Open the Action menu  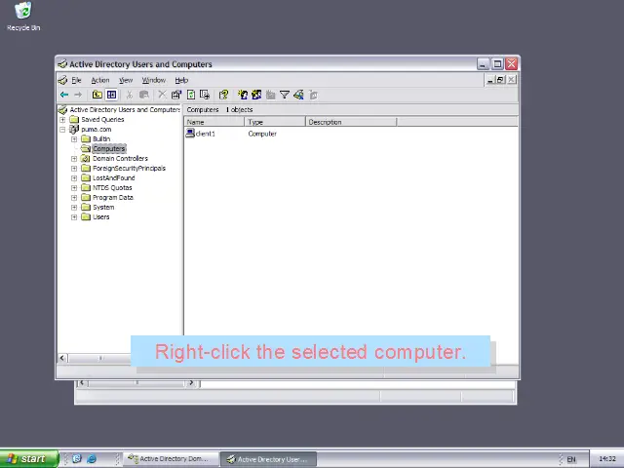point(100,80)
